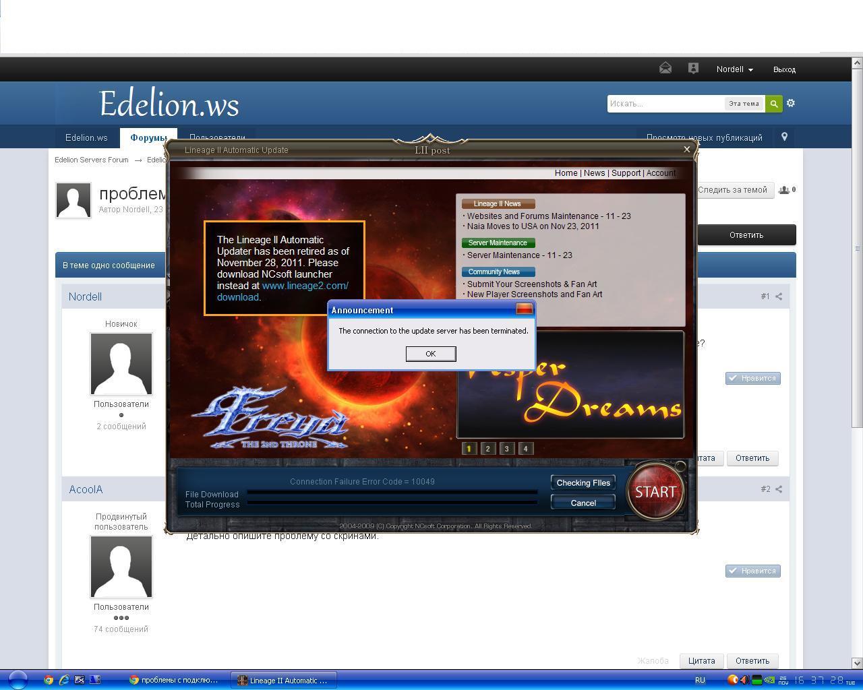Click Checking Files button
This screenshot has width=863, height=690.
pos(583,483)
